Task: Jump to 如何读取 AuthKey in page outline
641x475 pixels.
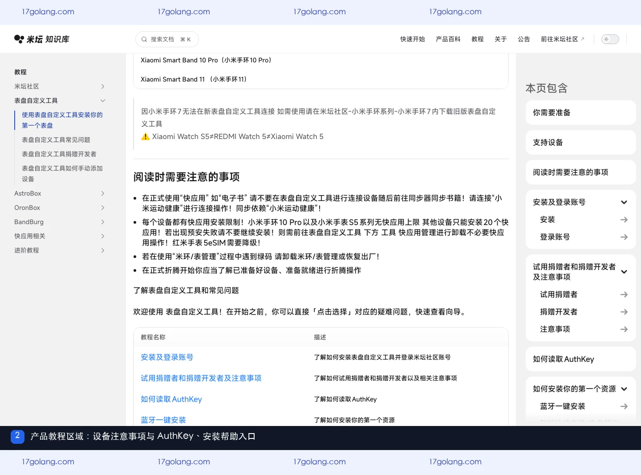Action: click(580, 359)
